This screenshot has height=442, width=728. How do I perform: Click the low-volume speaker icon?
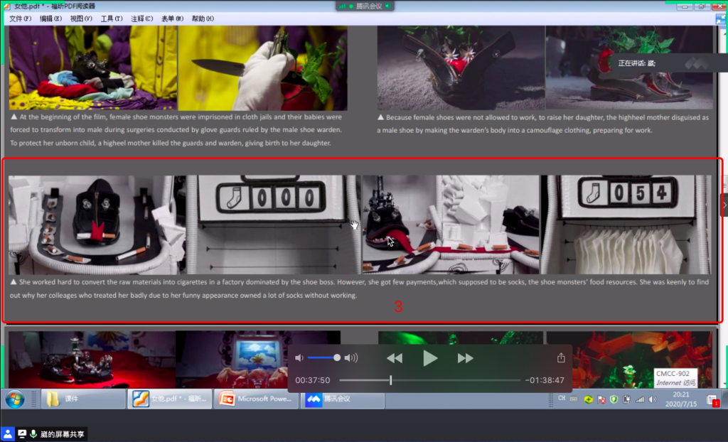point(299,357)
